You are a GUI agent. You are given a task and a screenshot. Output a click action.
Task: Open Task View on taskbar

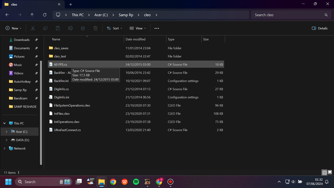[79, 182]
